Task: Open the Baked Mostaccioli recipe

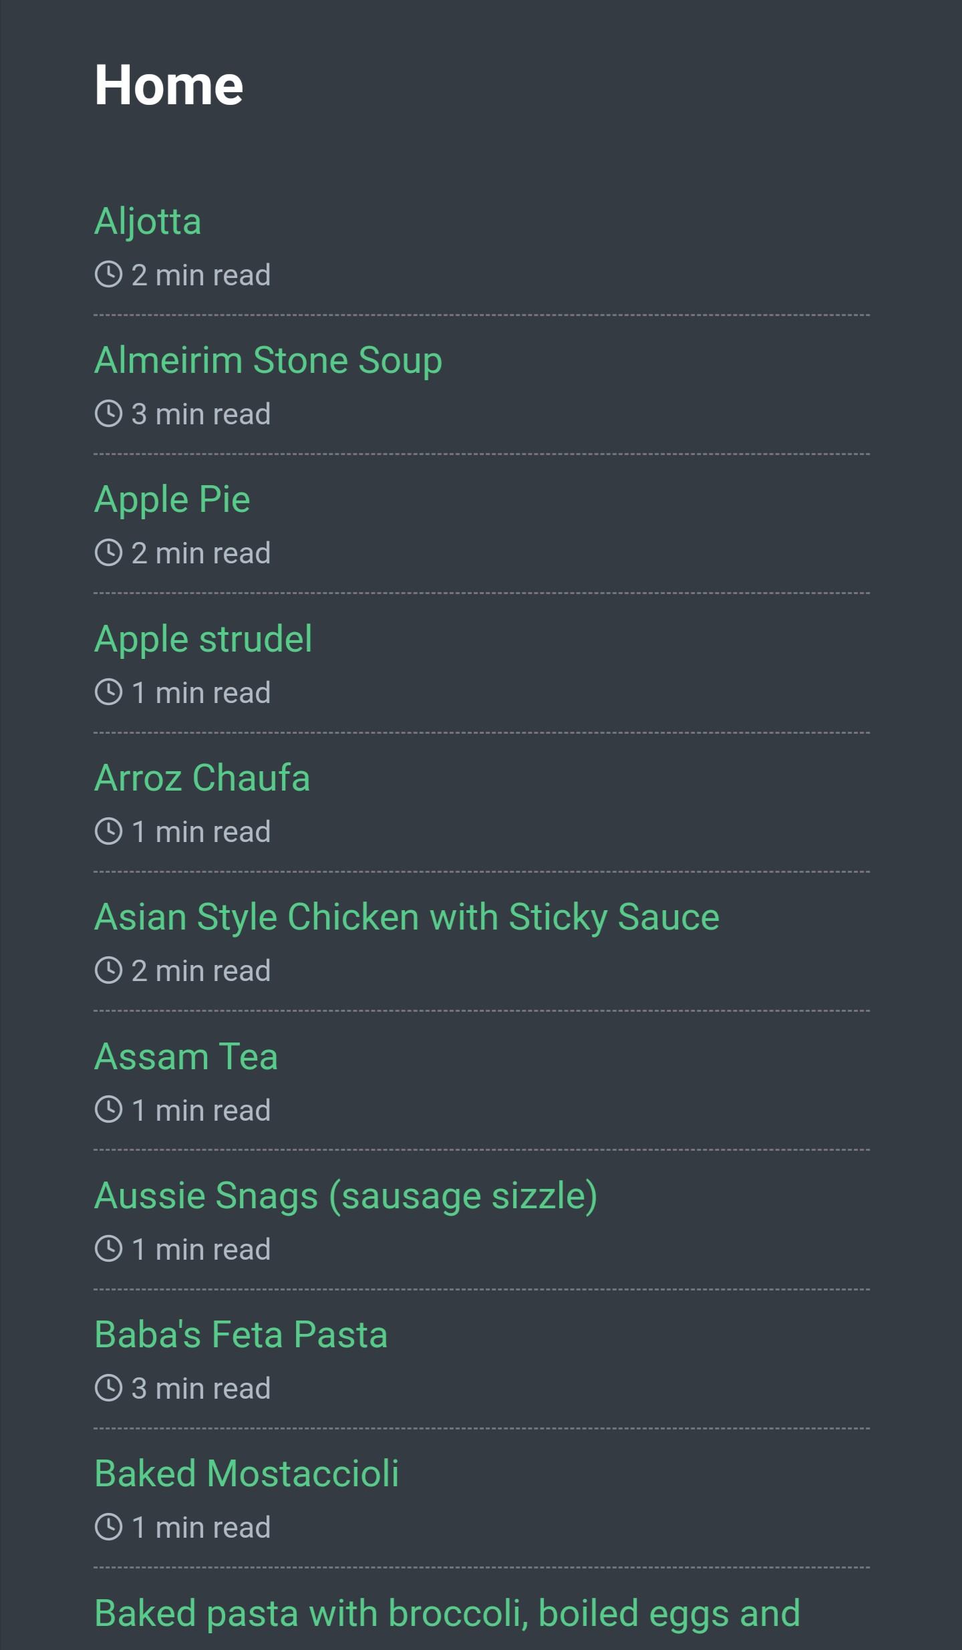Action: (247, 1474)
